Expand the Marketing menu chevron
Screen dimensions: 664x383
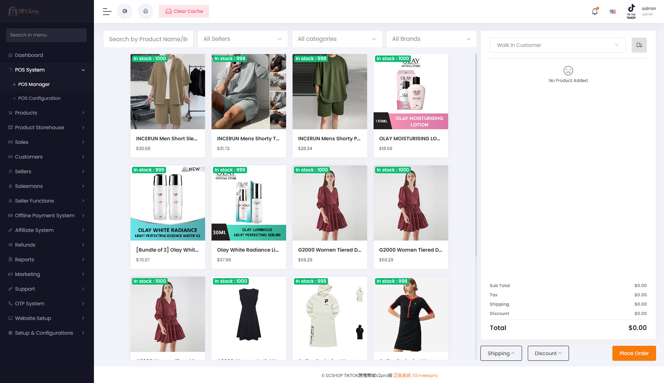tap(83, 274)
